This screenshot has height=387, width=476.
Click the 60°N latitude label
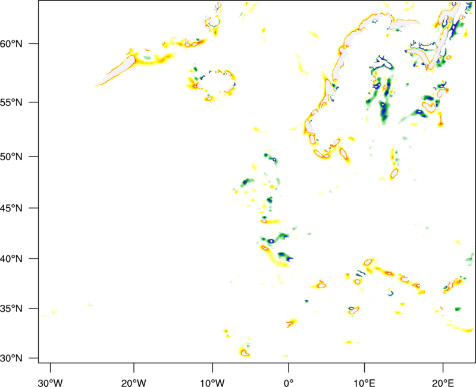pyautogui.click(x=11, y=43)
